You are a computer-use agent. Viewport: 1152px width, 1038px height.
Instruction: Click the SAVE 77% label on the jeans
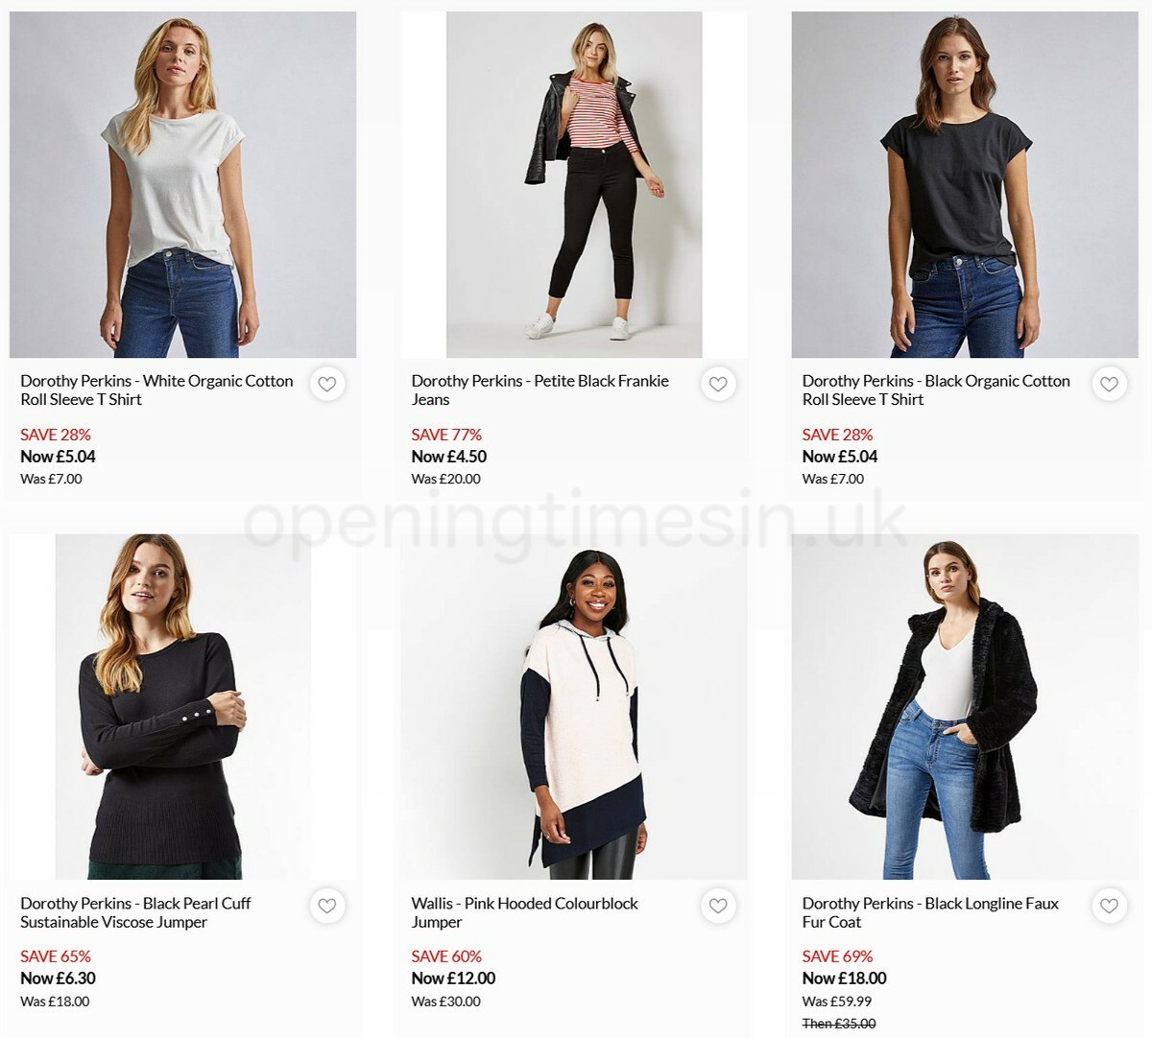pyautogui.click(x=445, y=434)
